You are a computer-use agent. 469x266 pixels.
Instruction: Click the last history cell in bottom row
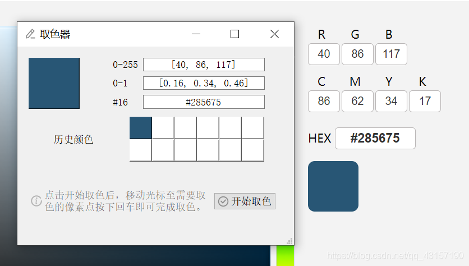pyautogui.click(x=252, y=150)
